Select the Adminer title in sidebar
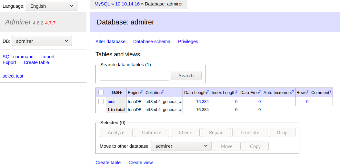340x168 pixels. click(x=18, y=22)
